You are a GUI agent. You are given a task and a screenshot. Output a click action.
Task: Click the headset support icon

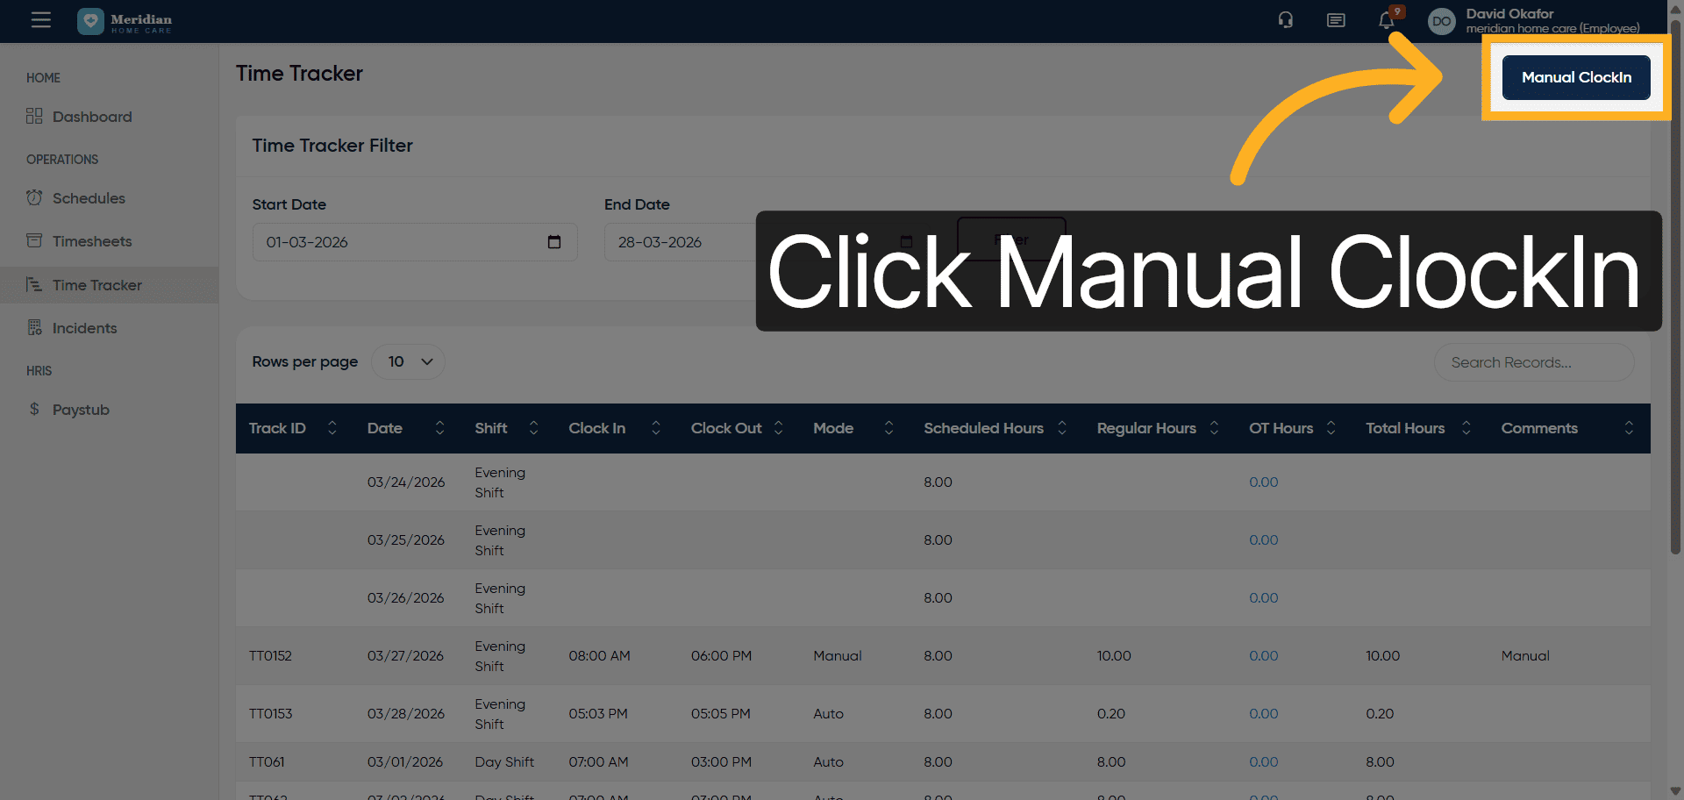coord(1285,20)
